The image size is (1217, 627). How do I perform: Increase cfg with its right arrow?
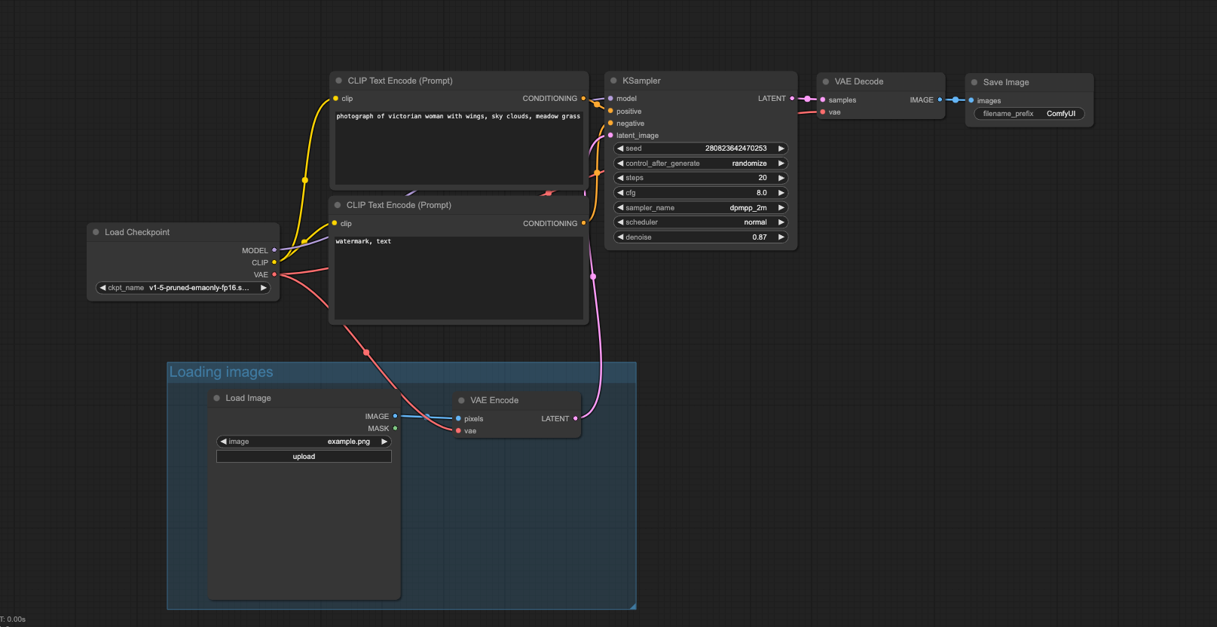(781, 193)
